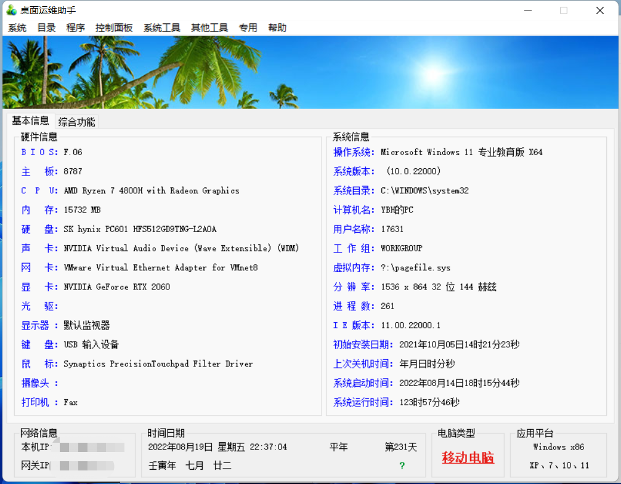Click the 打印机 label link
Screen dimensions: 621x484
click(36, 402)
